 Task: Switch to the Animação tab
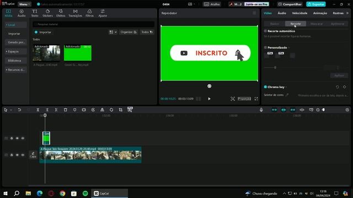(320, 13)
